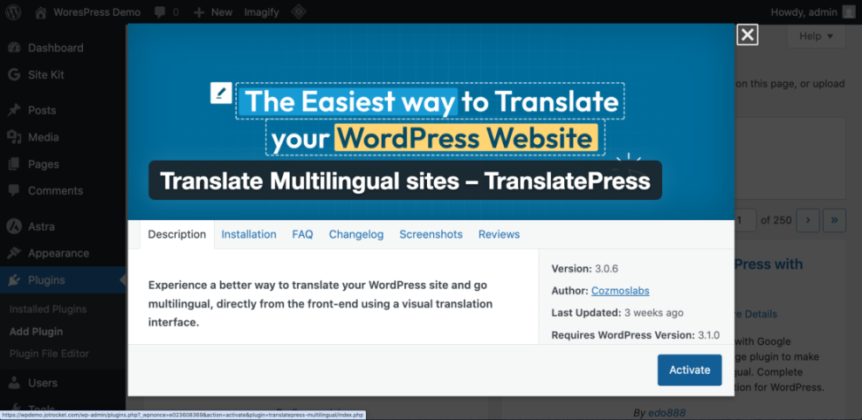Activate the TranslatePress plugin
Viewport: 862px width, 420px height.
689,370
